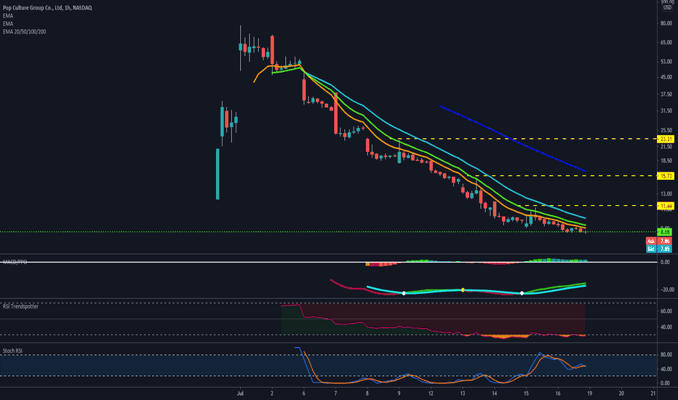Click the tall teal first candle
678x400 pixels.
218,174
